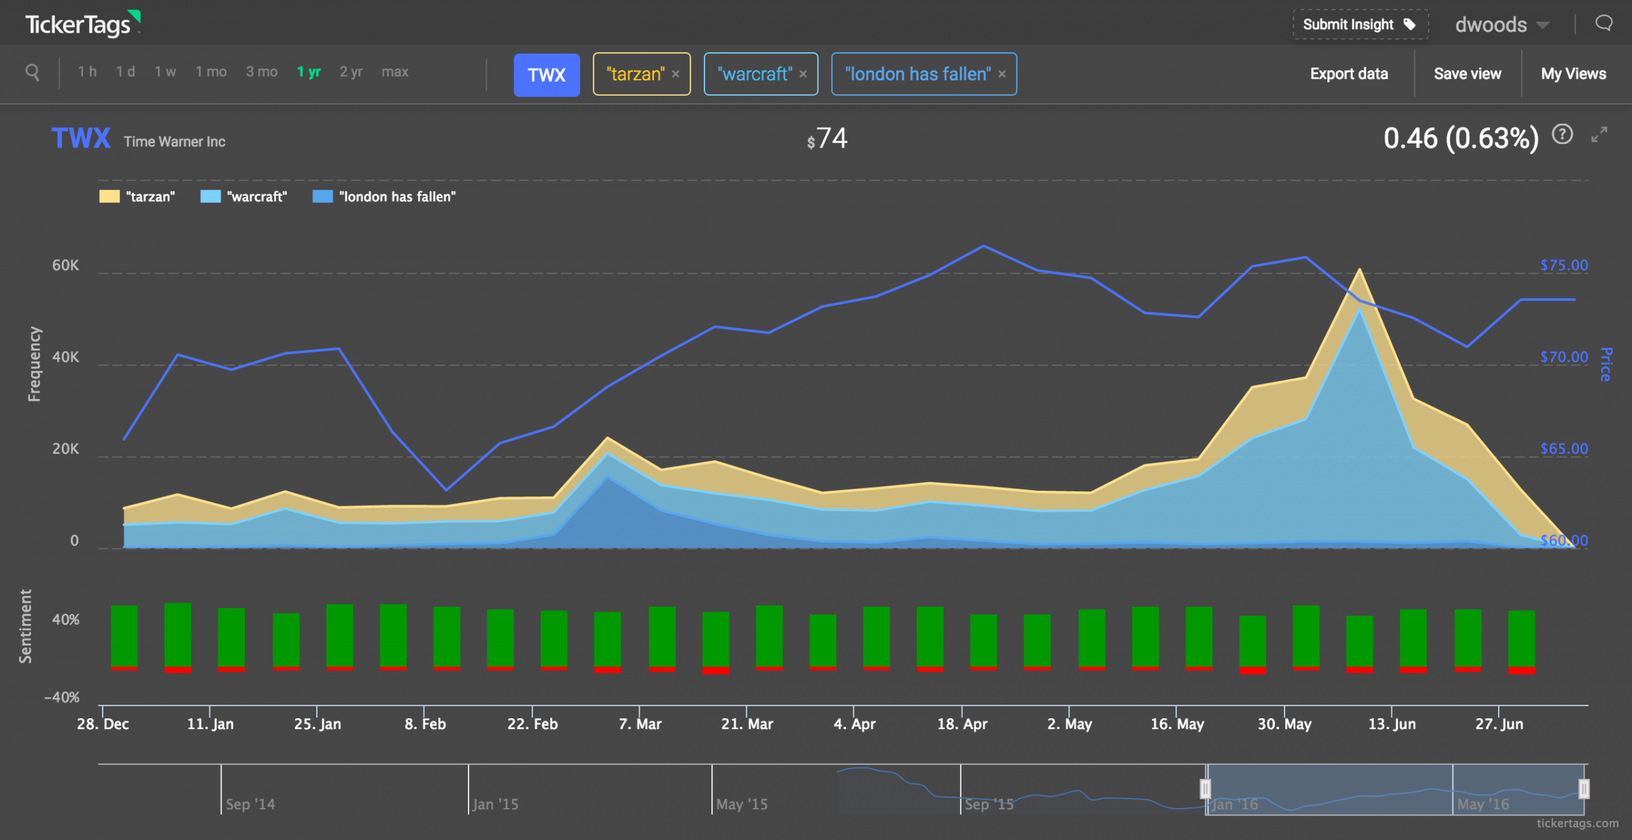Open the dwoods user dropdown
The image size is (1632, 840).
pyautogui.click(x=1502, y=25)
